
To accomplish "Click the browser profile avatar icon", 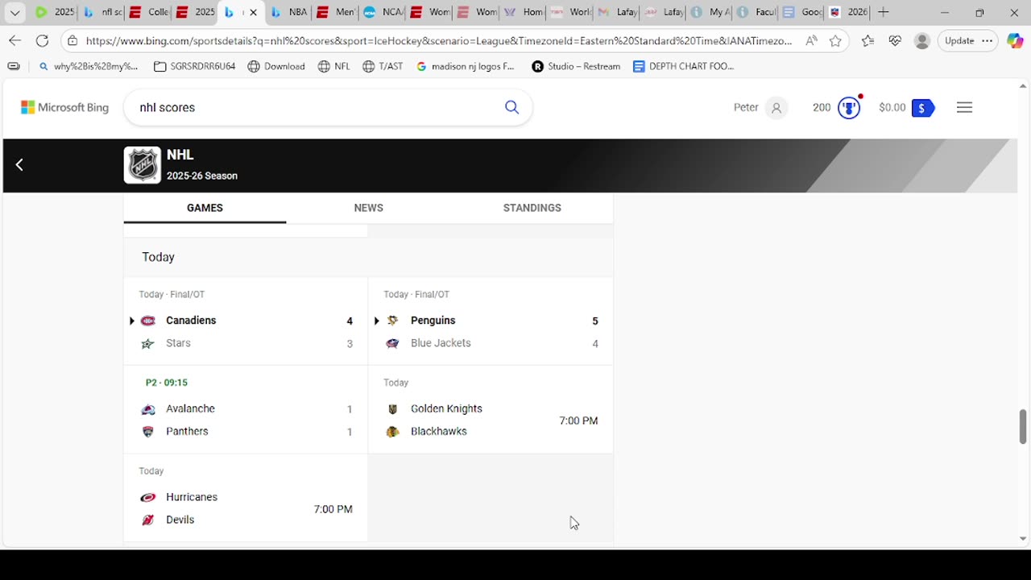I will (x=922, y=41).
